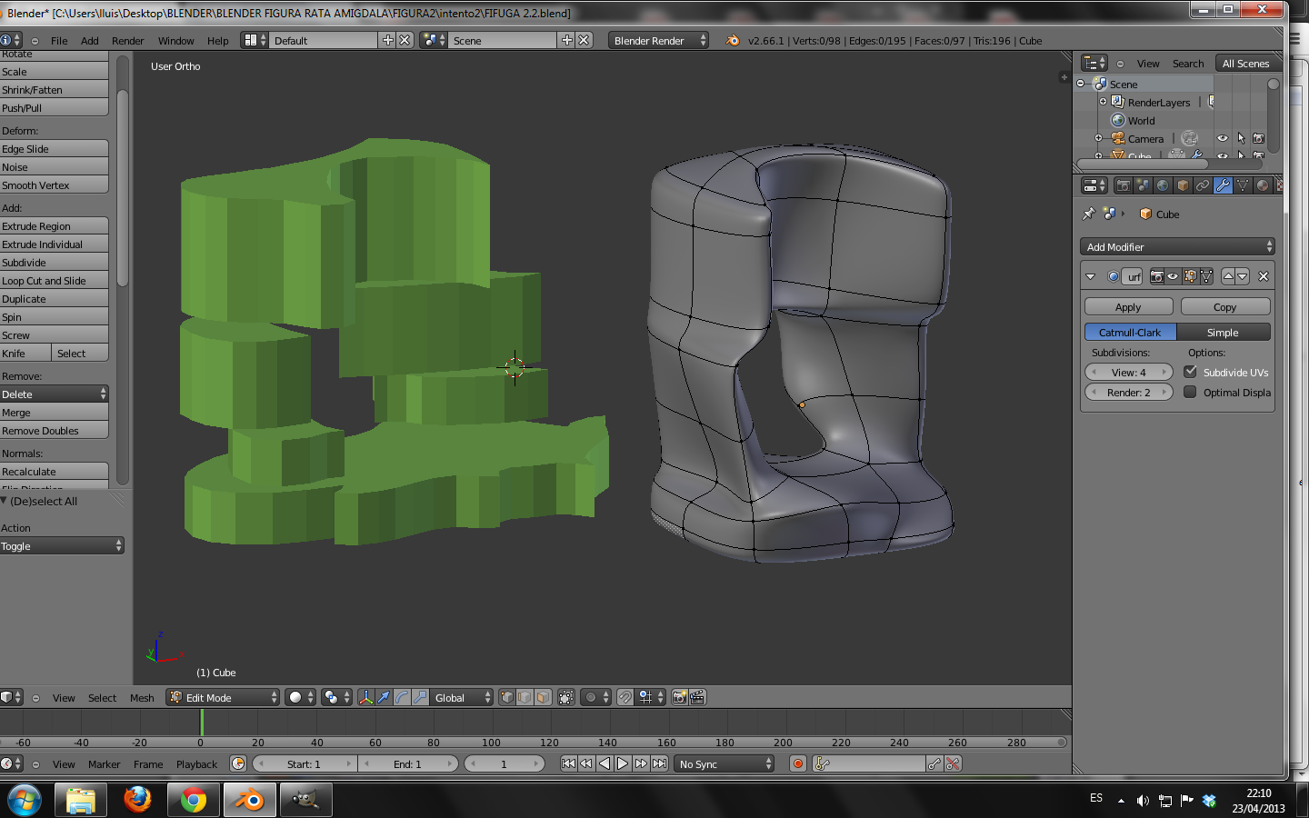Open the Render properties tab (camera icon)
Screen dimensions: 1309x818
(x=1124, y=185)
